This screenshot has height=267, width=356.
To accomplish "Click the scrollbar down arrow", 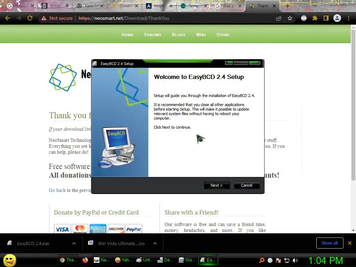I will point(353,230).
